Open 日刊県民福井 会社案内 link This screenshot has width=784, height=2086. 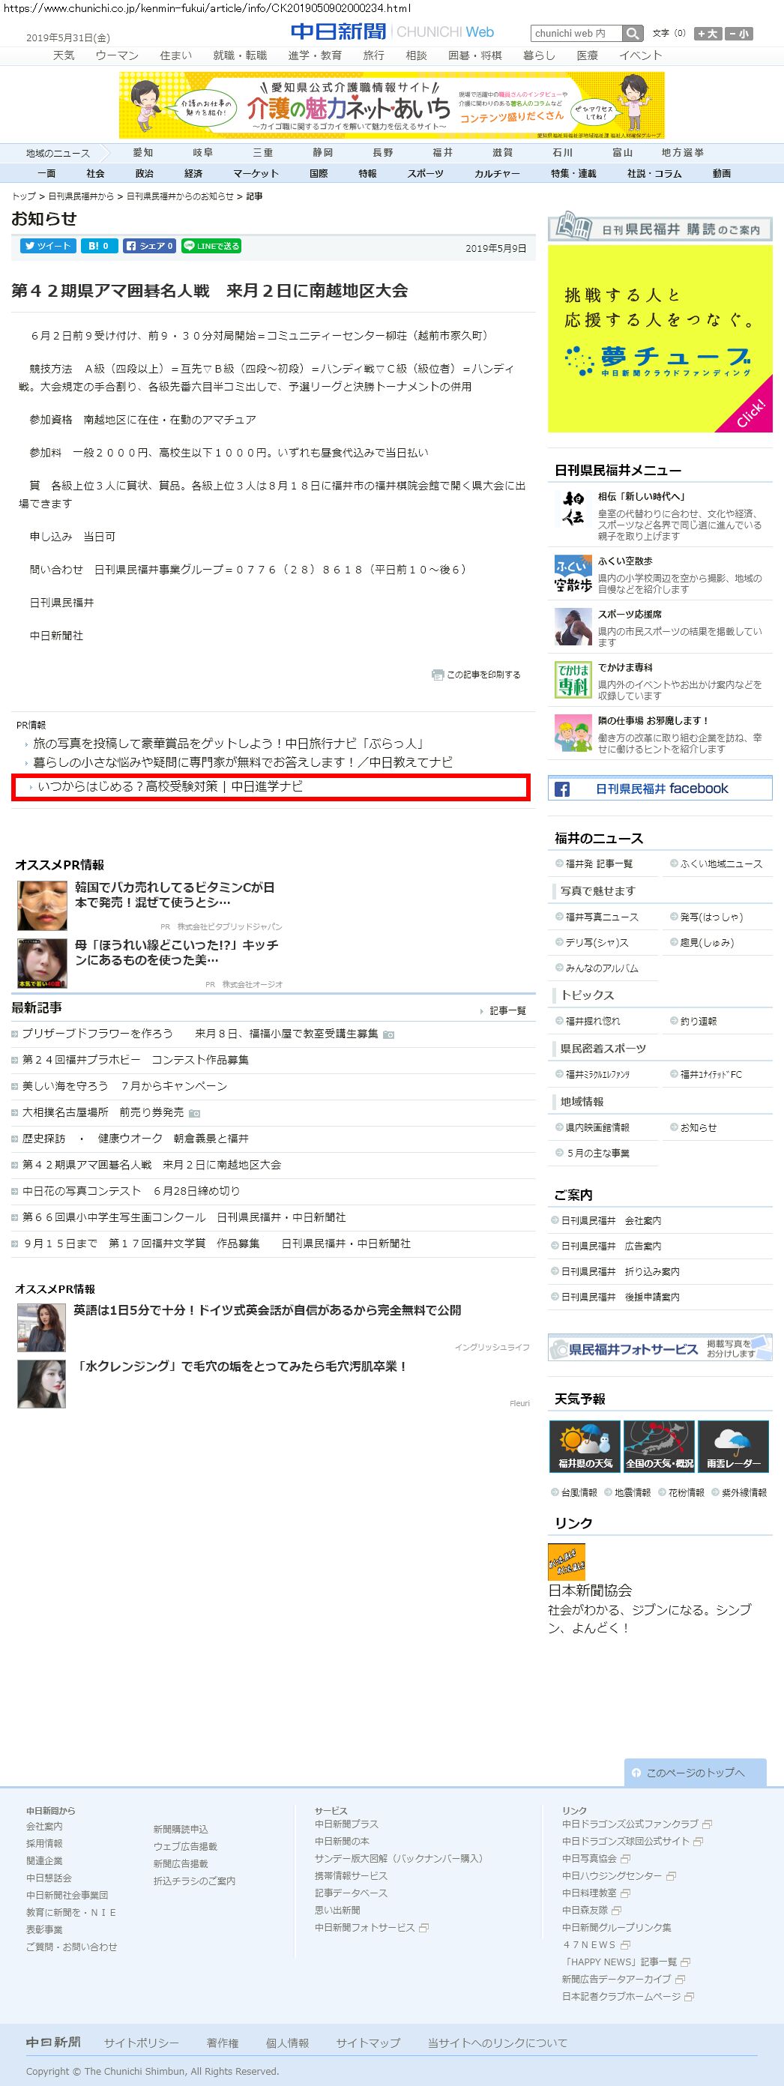point(612,1220)
